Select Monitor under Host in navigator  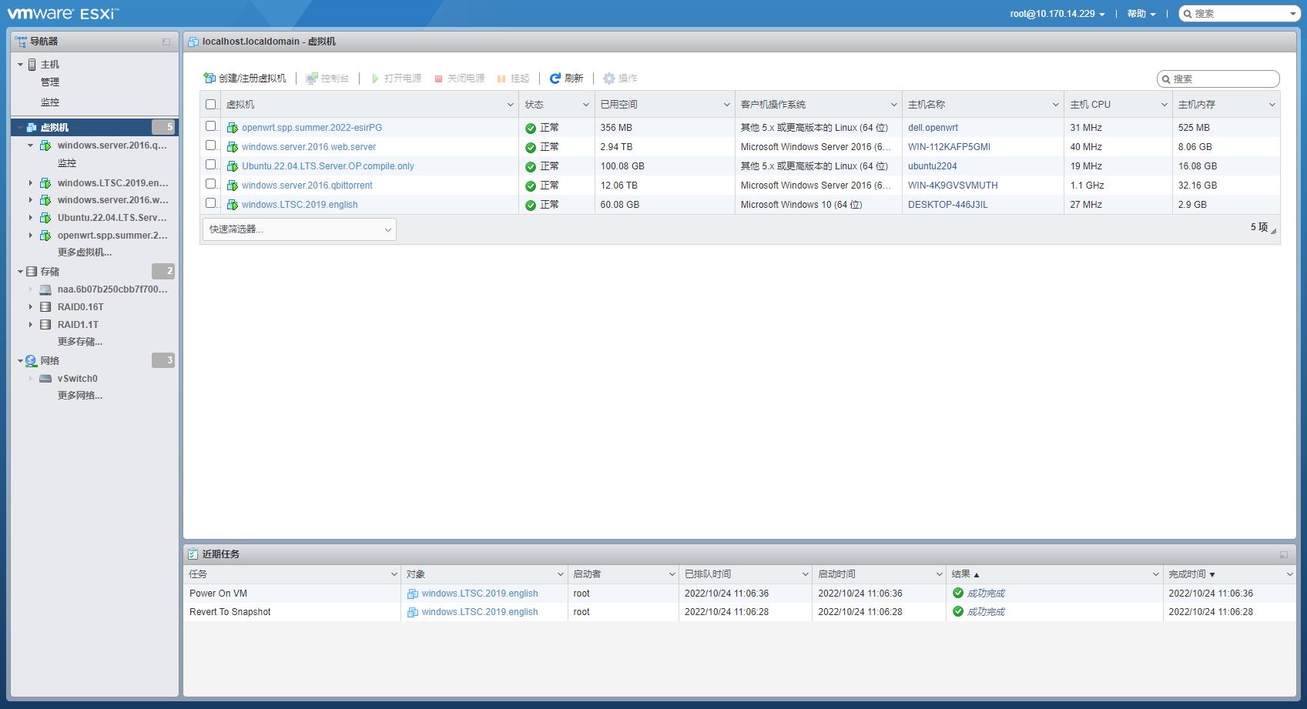[x=50, y=102]
